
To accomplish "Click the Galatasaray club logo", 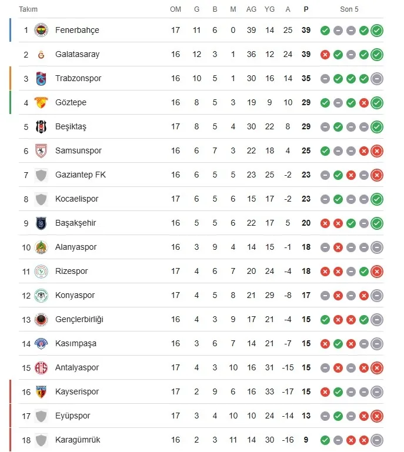I will tap(41, 54).
